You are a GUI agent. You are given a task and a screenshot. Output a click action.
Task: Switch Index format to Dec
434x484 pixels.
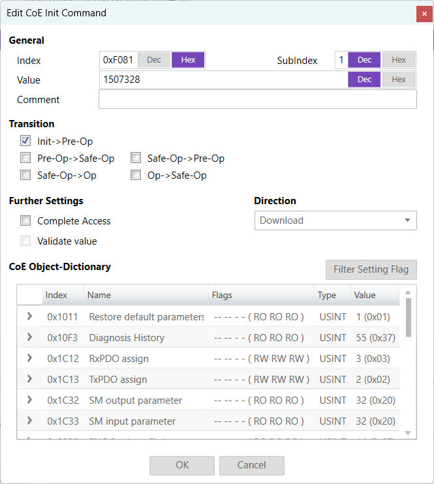click(154, 60)
